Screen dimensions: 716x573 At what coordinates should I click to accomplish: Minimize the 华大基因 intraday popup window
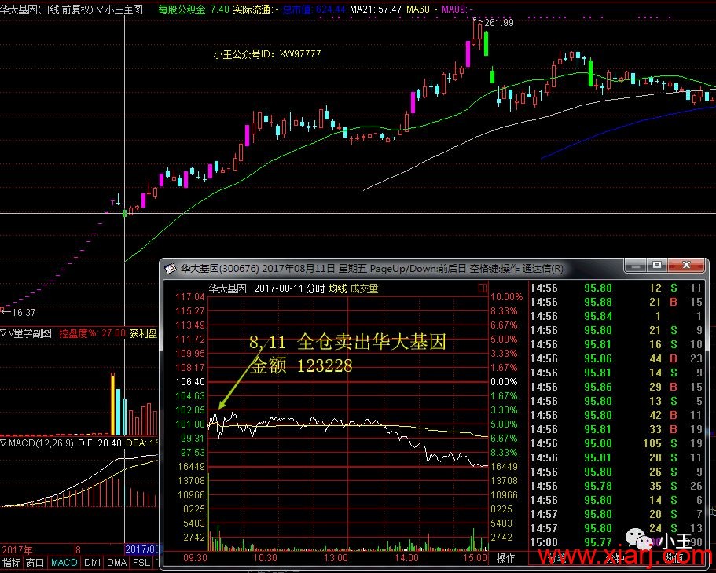635,265
